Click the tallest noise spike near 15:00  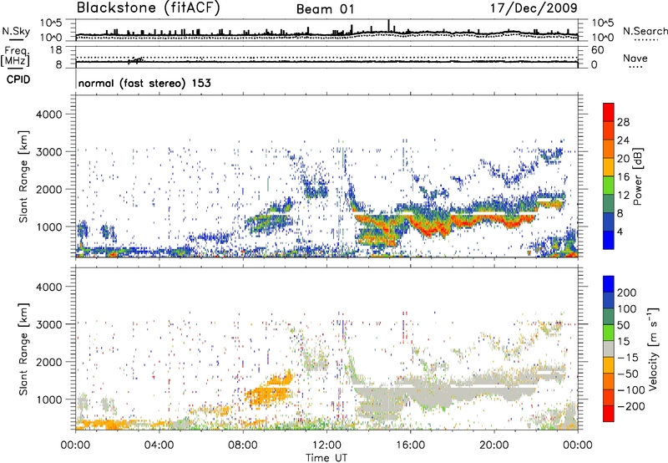click(x=388, y=26)
